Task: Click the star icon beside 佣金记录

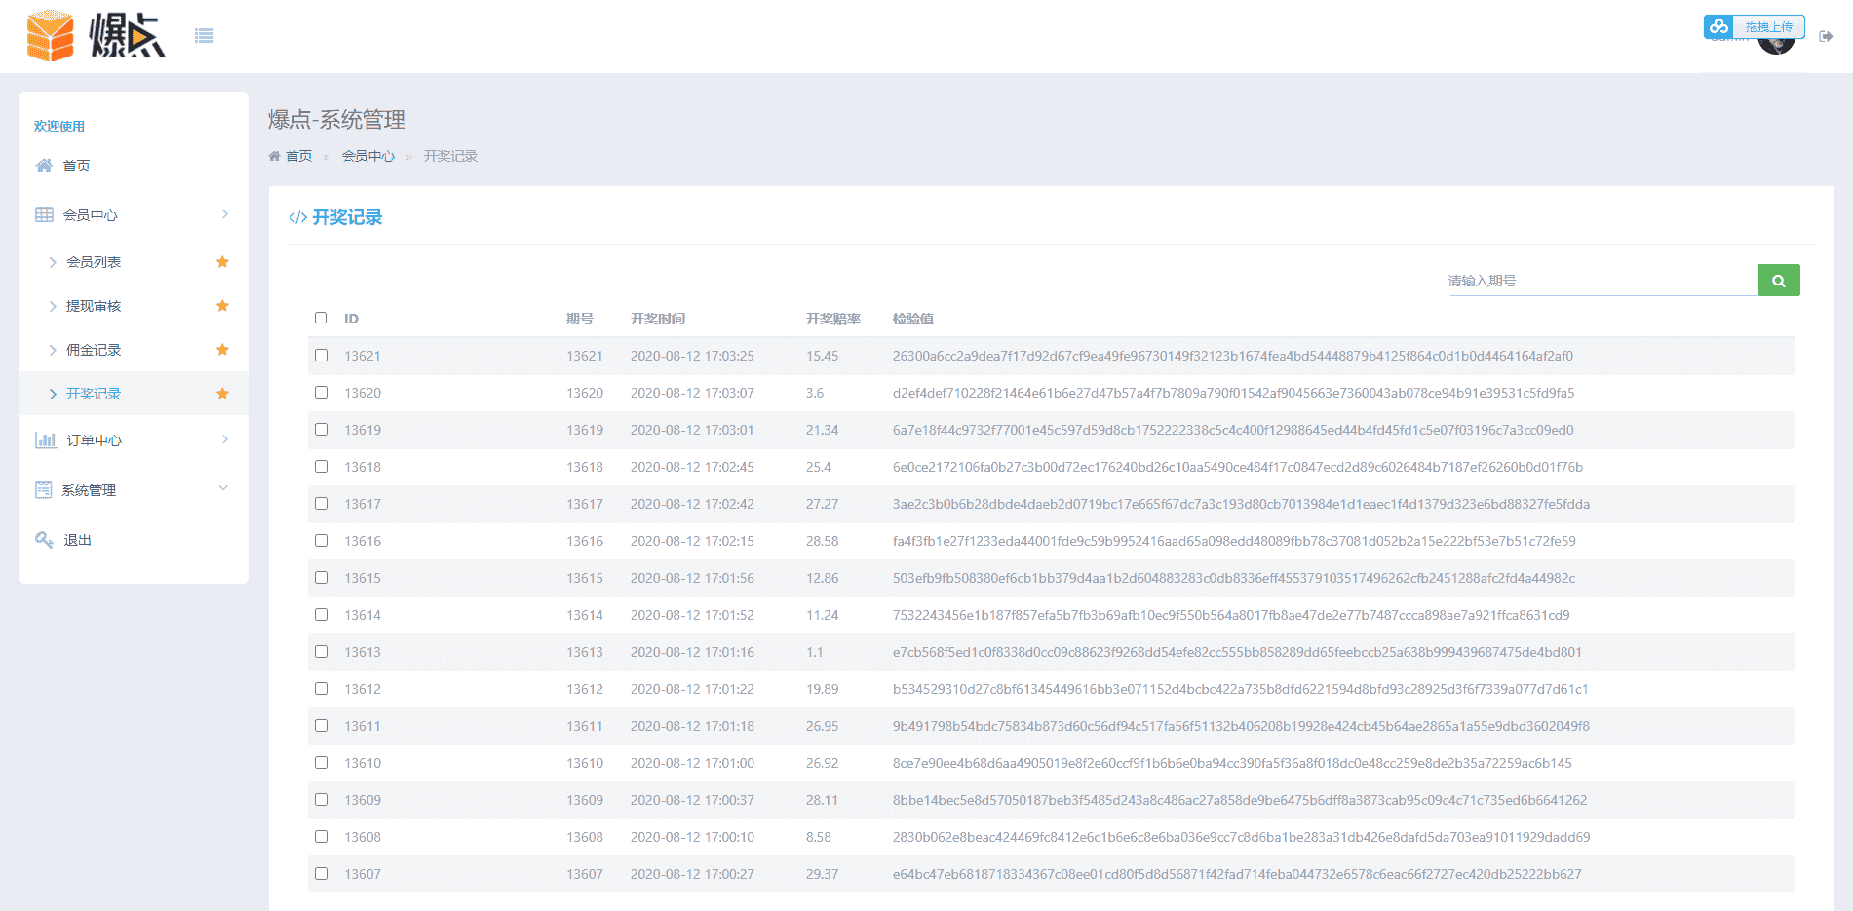Action: click(222, 350)
